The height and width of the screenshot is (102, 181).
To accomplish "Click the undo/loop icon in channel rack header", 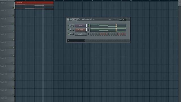I will pos(74,20).
